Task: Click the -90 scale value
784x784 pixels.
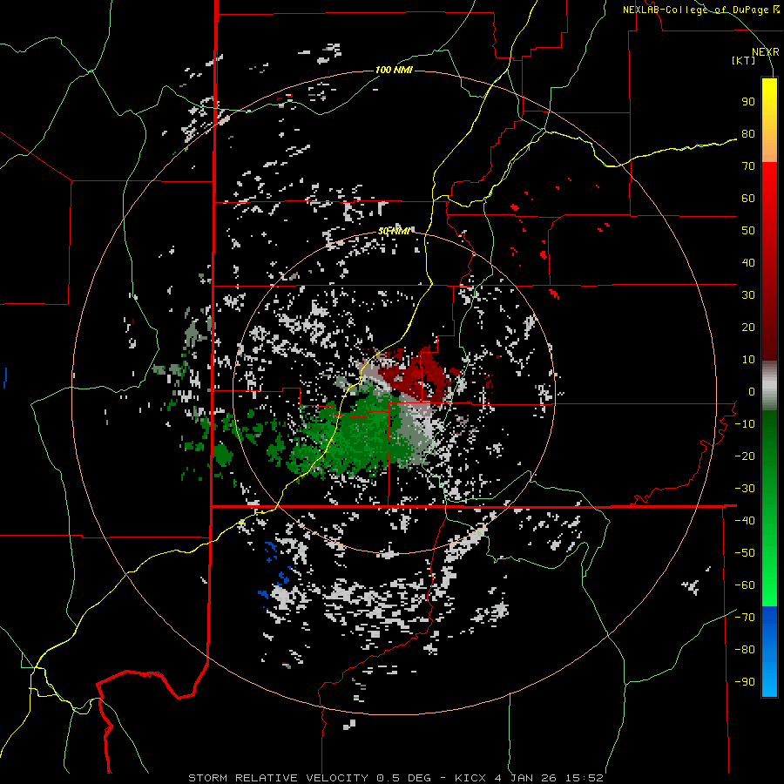Action: pyautogui.click(x=745, y=682)
